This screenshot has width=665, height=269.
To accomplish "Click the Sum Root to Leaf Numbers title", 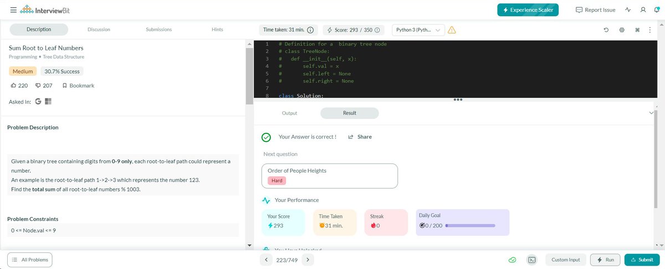I will (45, 48).
